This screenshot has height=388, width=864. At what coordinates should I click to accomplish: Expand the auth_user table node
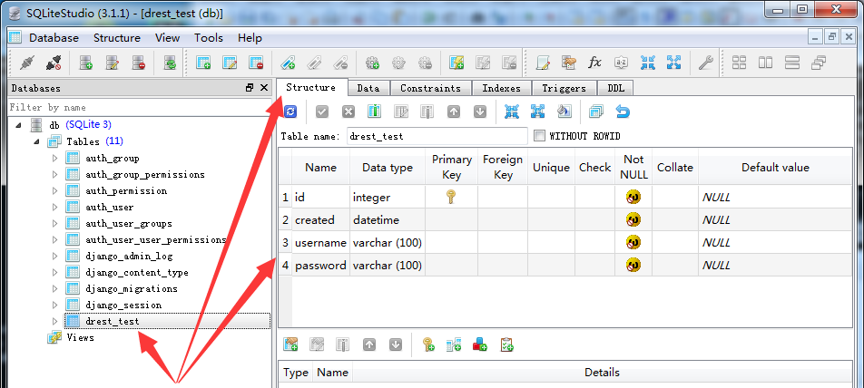(x=54, y=207)
